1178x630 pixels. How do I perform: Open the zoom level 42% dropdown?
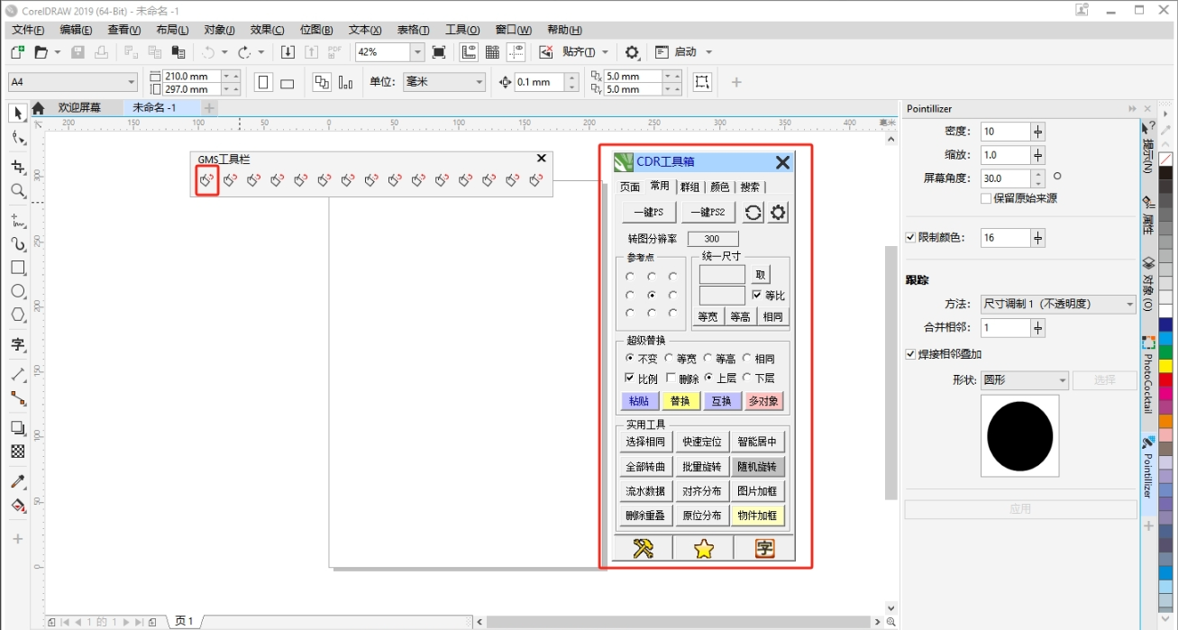click(417, 52)
